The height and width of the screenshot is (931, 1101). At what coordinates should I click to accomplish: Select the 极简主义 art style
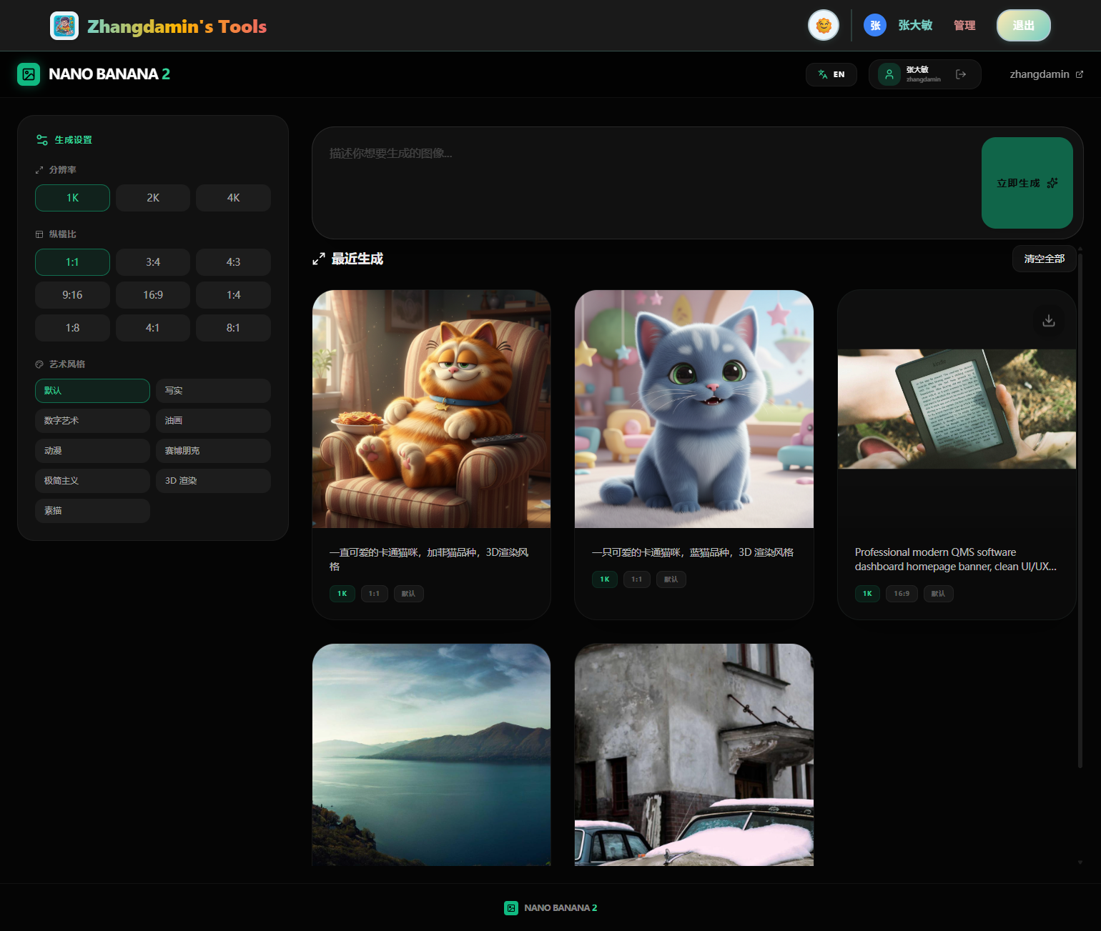(92, 481)
